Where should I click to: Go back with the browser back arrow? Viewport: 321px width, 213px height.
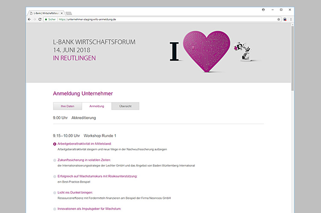tap(29, 19)
